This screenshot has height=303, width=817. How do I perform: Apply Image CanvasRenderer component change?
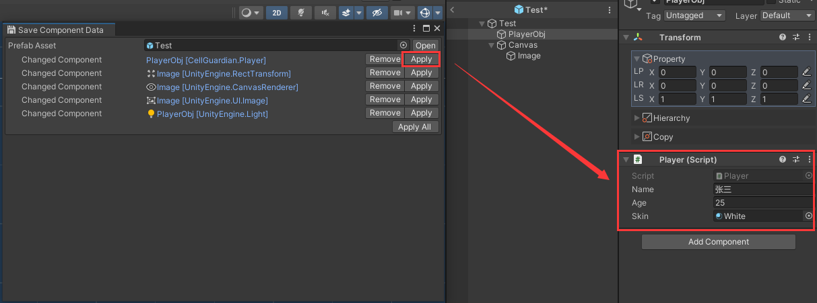[422, 86]
